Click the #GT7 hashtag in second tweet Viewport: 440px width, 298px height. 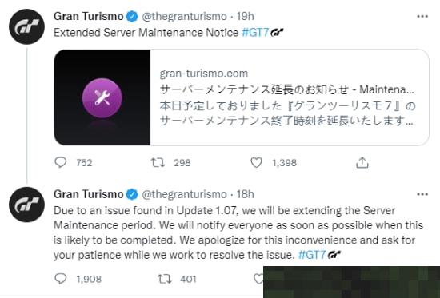coord(312,255)
